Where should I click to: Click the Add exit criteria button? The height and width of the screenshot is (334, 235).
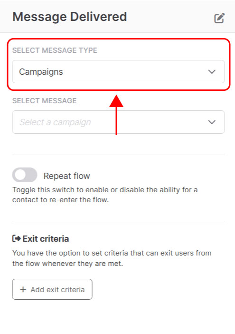[x=52, y=289]
